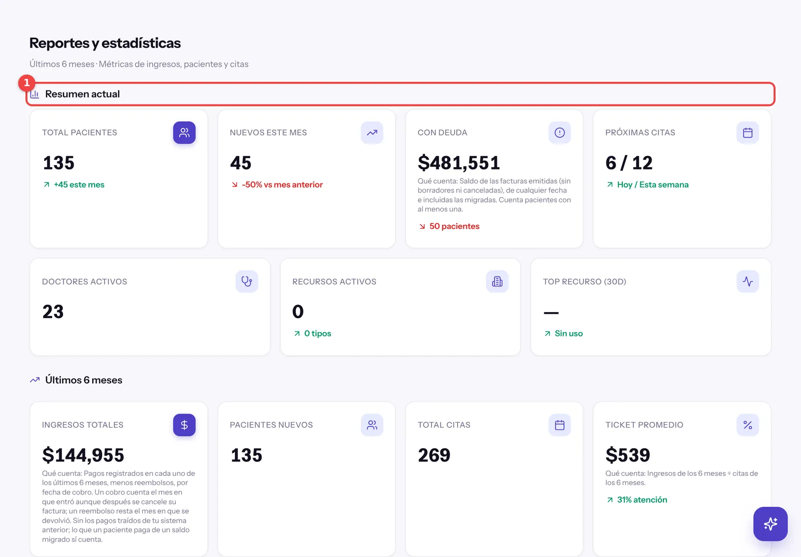Select the 'Últimos 6 meses' section heading
This screenshot has width=801, height=557.
tap(84, 380)
